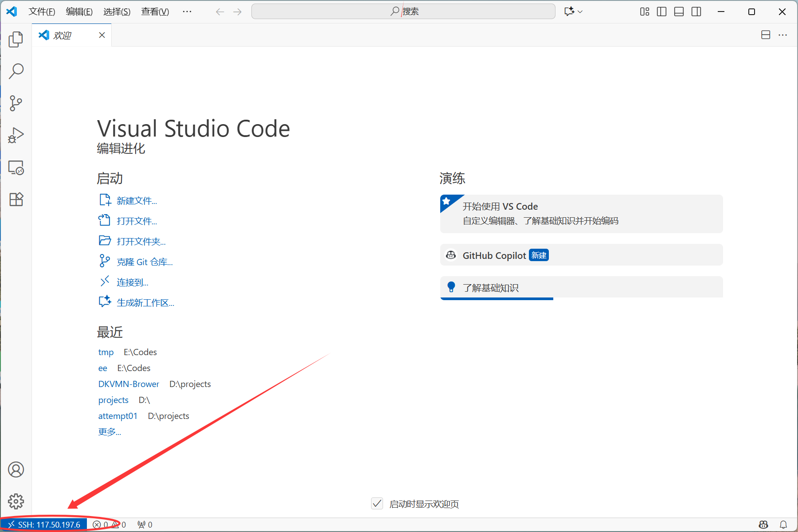Open the Manage gear icon
This screenshot has height=532, width=798.
pos(16,501)
